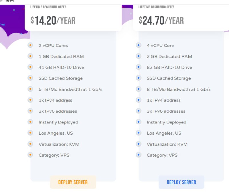This screenshot has width=229, height=195.
Task: Click blue bullet beside 8 TB/Mo Bandwidth
Action: tap(139, 89)
